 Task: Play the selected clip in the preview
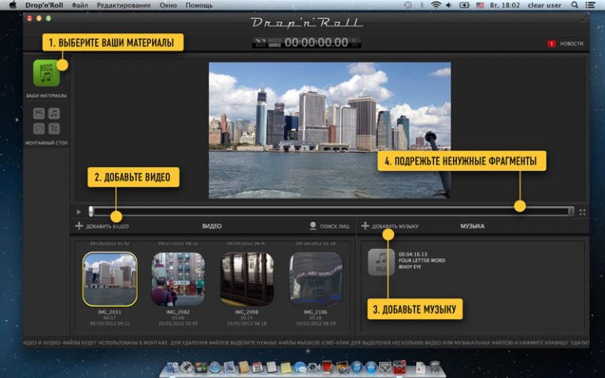[x=79, y=212]
